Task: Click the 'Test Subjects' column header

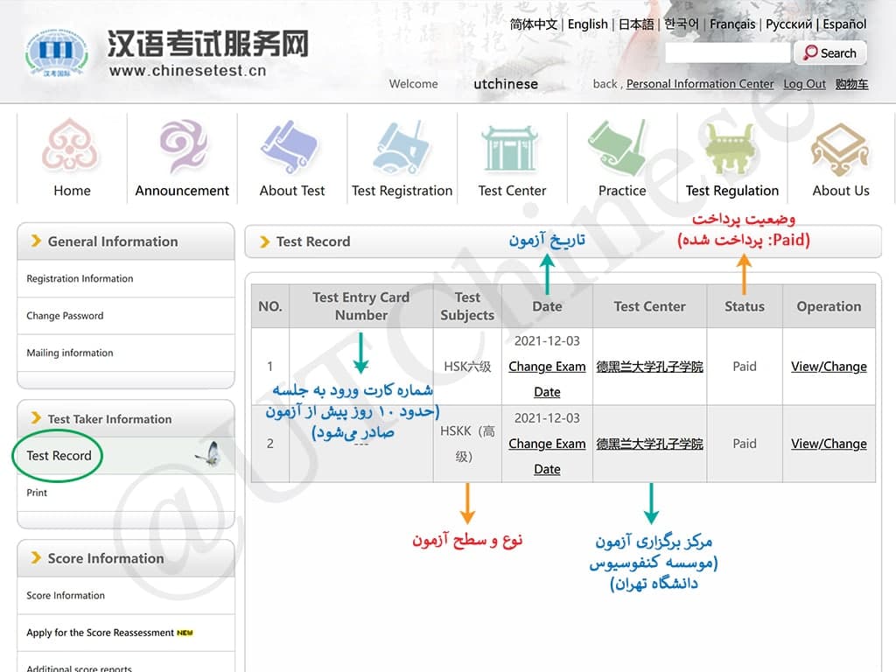Action: pyautogui.click(x=467, y=305)
